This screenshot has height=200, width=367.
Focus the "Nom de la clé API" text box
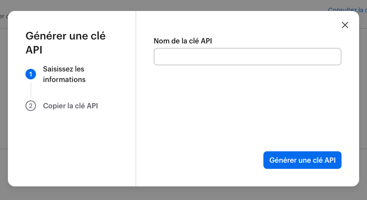(x=247, y=57)
